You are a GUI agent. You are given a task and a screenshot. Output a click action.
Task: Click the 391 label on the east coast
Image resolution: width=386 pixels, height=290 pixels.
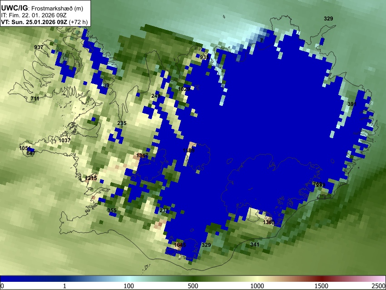point(352,104)
